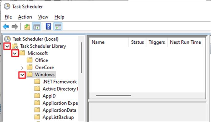Viewport: 211px width, 122px height.
Task: Open the View menu
Action: coord(43,17)
